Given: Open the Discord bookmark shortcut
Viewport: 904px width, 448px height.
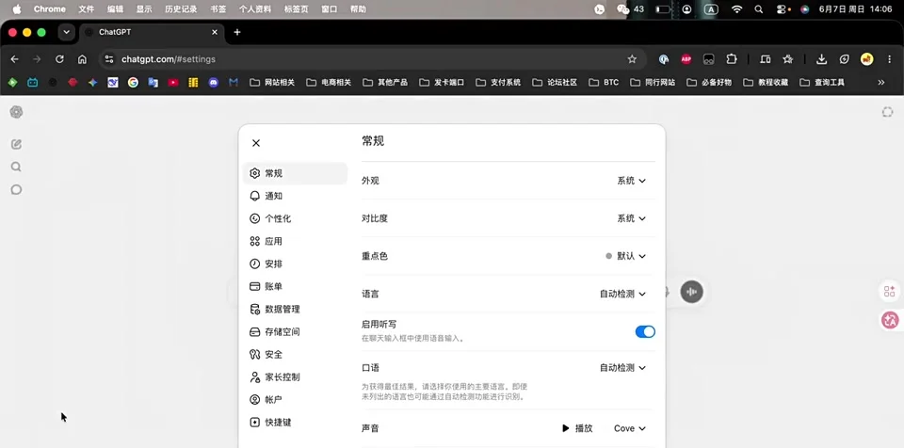Looking at the screenshot, I should 214,83.
